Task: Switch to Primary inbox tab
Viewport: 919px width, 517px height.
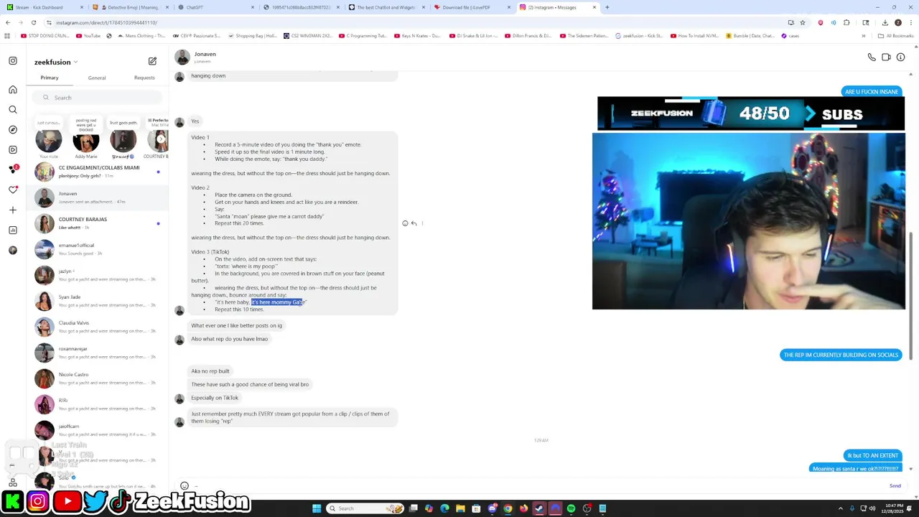Action: coord(50,78)
